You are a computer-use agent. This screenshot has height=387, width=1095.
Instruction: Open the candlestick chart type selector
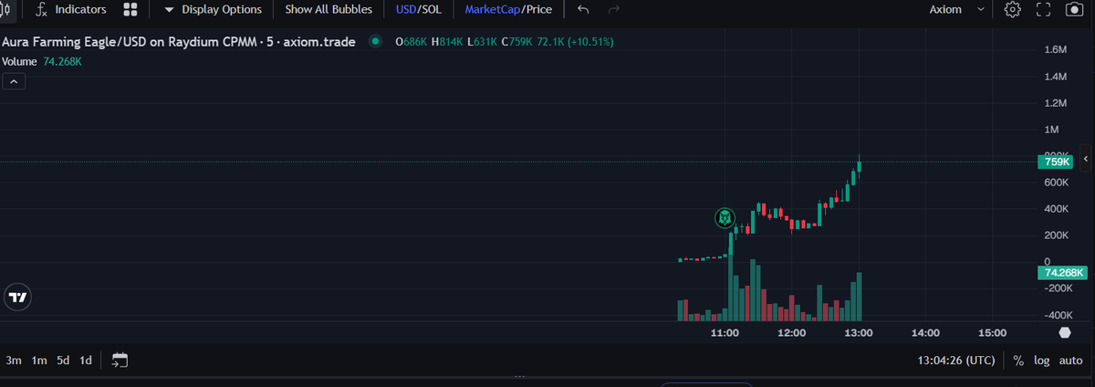4,9
